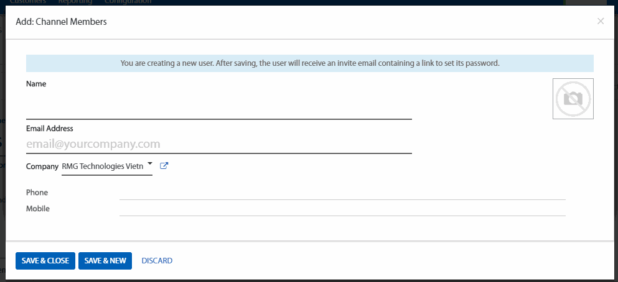The height and width of the screenshot is (282, 618).
Task: Click the Email Address label
Action: (50, 129)
